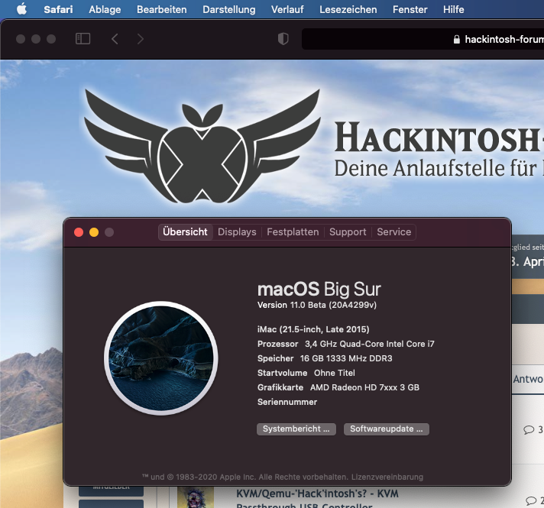Screen dimensions: 544x508
Task: Switch to the Übersicht tab
Action: [x=185, y=231]
